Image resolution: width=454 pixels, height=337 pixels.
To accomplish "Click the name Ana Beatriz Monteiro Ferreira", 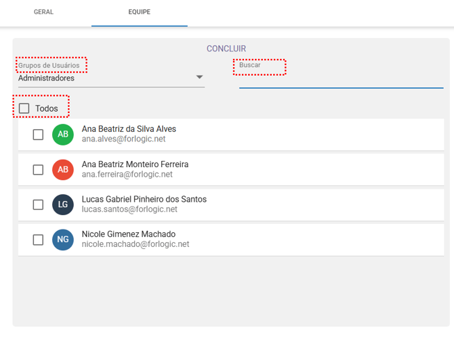I will (x=135, y=164).
